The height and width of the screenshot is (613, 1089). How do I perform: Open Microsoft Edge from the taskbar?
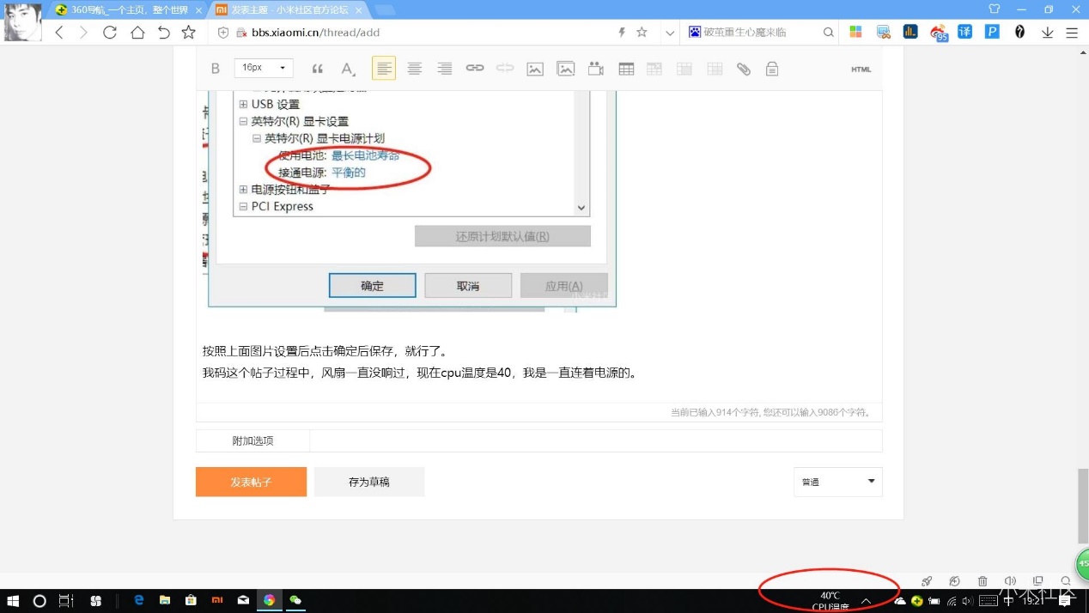pos(138,600)
